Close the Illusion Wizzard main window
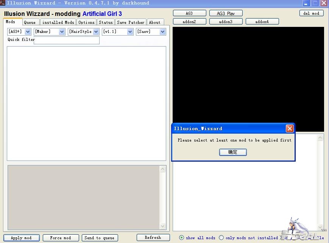 click(324, 3)
